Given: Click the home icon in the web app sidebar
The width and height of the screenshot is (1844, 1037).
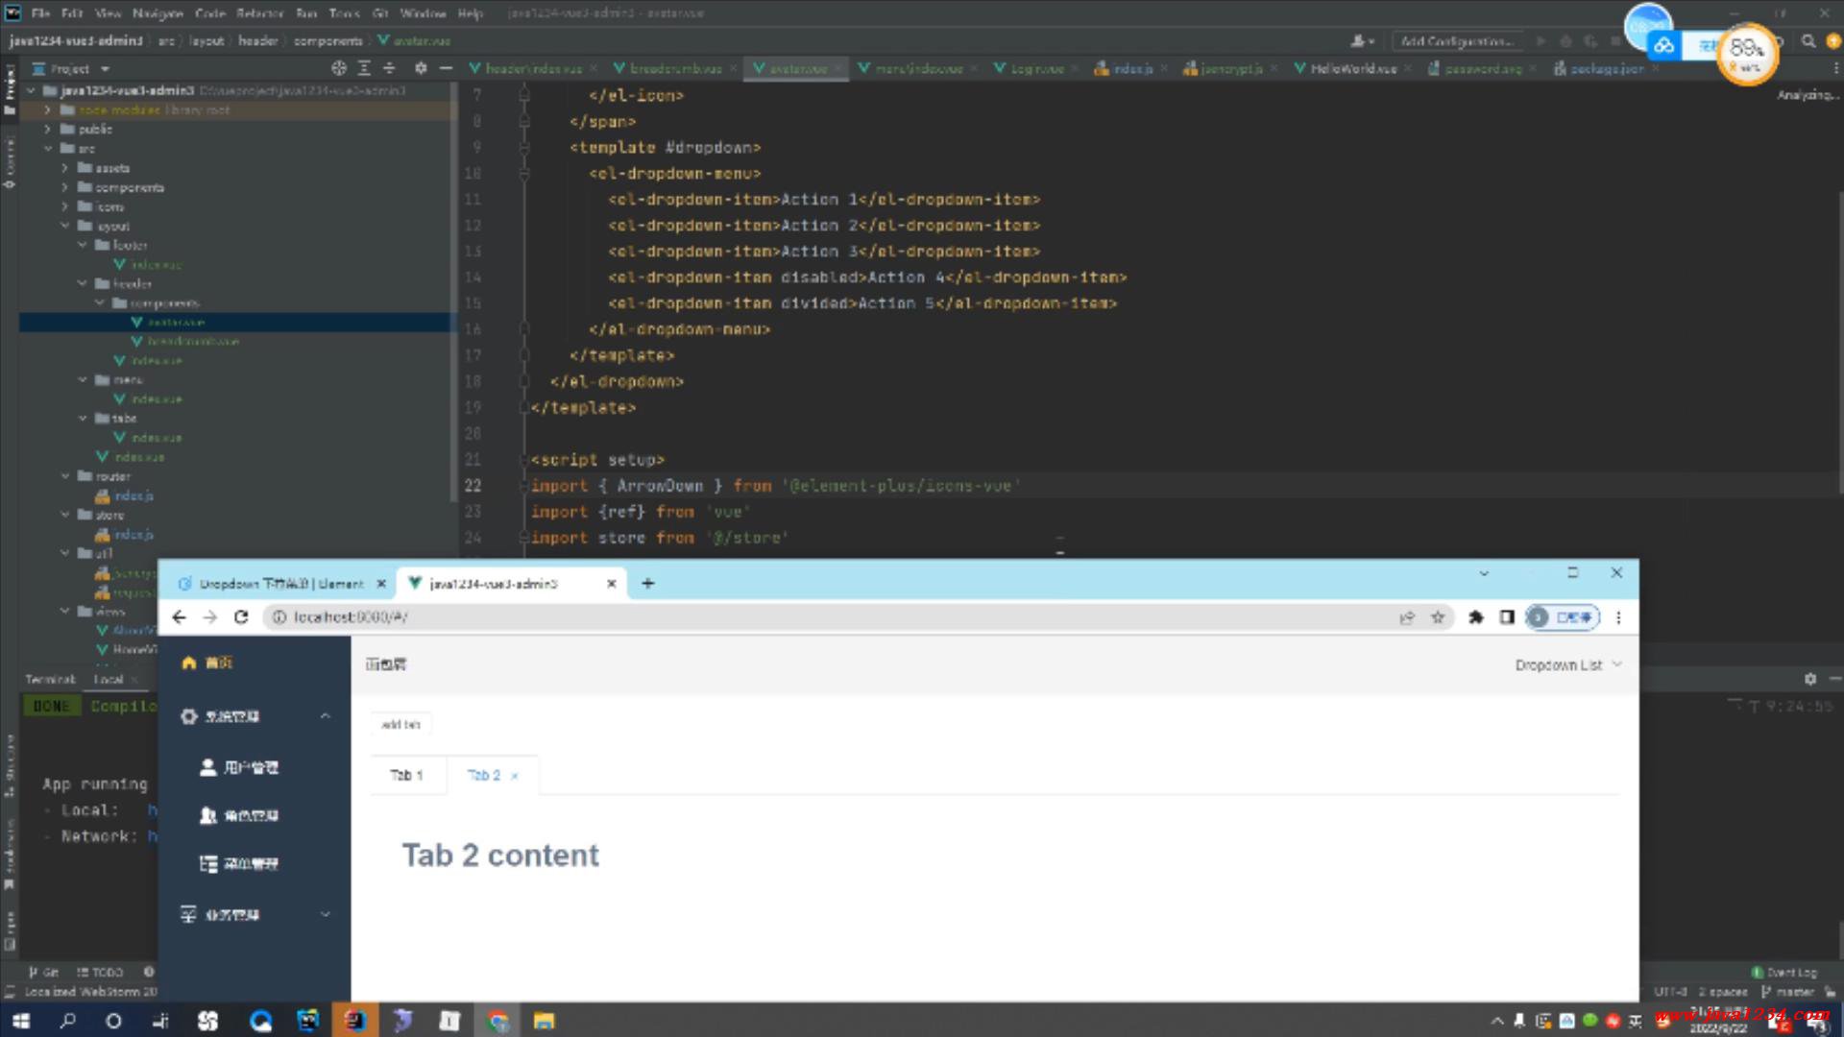Looking at the screenshot, I should (189, 663).
